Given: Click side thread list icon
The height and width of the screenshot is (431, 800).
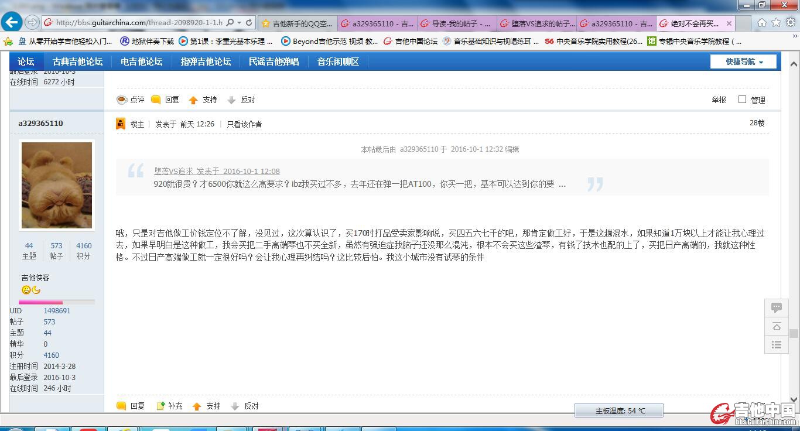Looking at the screenshot, I should point(777,344).
